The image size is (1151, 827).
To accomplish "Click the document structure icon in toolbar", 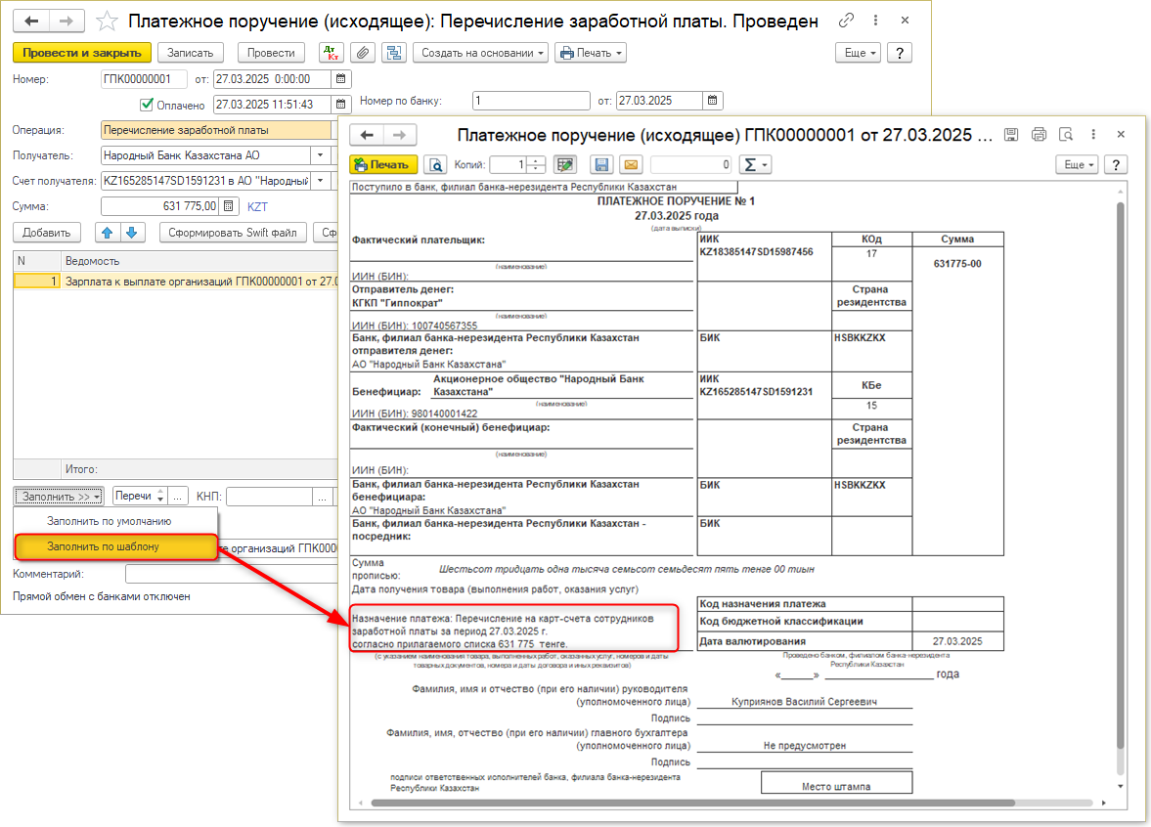I will [394, 53].
